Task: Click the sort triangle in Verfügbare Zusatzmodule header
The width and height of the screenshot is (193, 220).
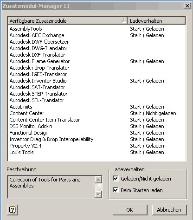Action: (x=124, y=20)
